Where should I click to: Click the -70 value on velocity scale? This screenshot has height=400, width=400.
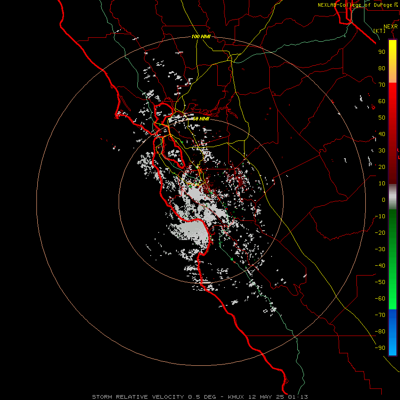point(380,315)
